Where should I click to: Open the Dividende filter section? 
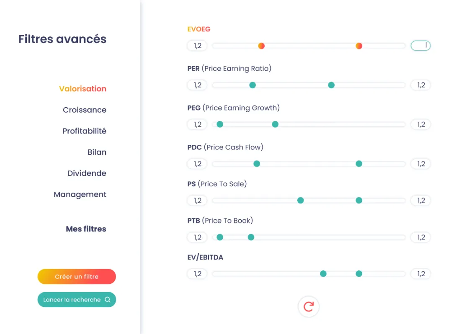pos(87,173)
